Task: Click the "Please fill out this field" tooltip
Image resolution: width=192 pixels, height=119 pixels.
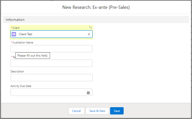Action: click(x=33, y=55)
